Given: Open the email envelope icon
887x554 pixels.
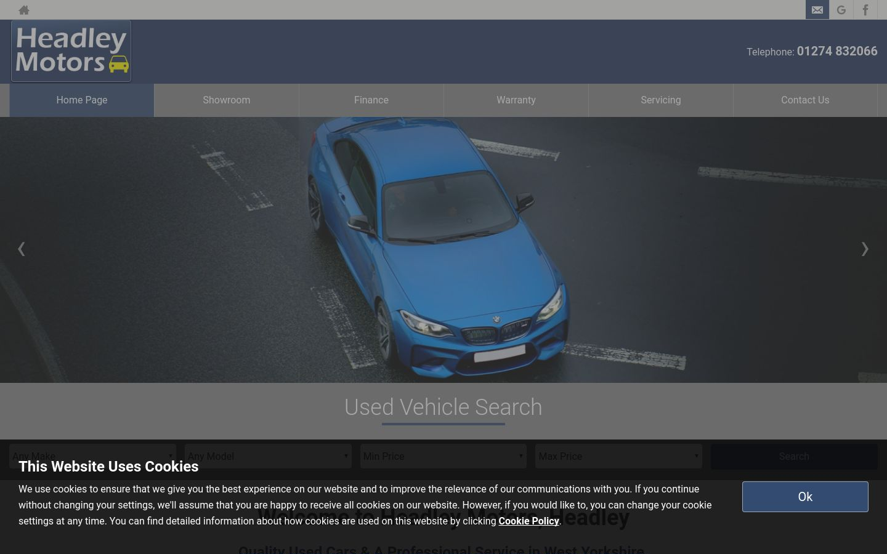Looking at the screenshot, I should click(x=817, y=10).
